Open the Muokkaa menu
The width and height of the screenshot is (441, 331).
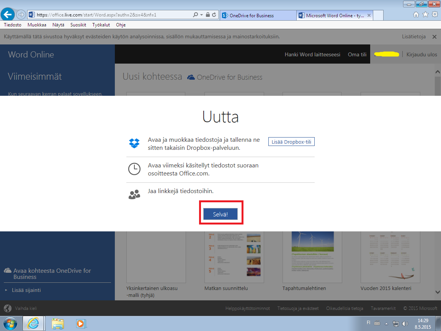(x=37, y=25)
